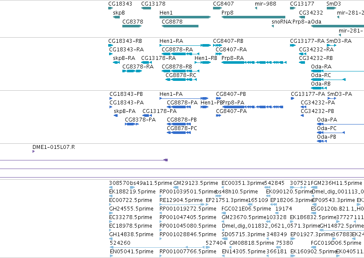Click the CG8878-PA protein label
This screenshot has height=258, width=364.
(x=182, y=103)
